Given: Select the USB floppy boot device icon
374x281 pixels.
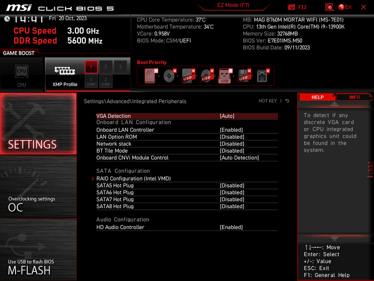Looking at the screenshot, I should pyautogui.click(x=244, y=76).
